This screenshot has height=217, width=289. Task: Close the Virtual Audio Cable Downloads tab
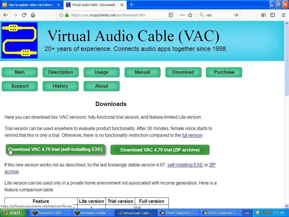(x=122, y=5)
